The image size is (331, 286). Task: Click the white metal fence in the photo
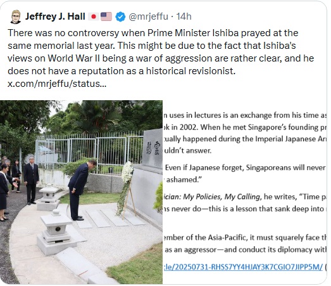click(89, 148)
